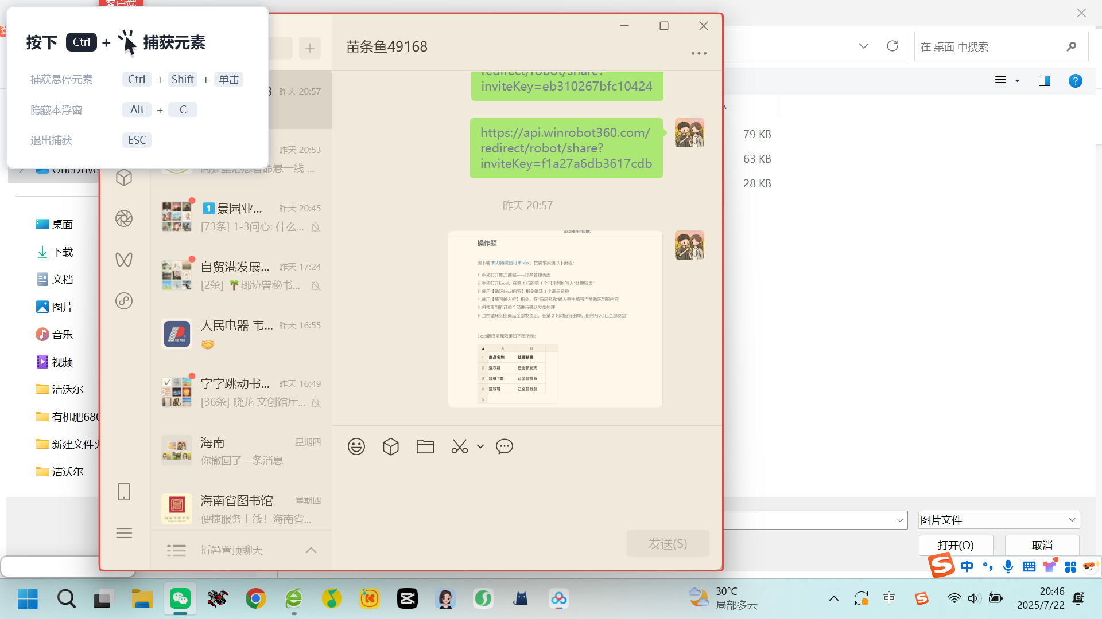
Task: Open the Moments aperture sidebar icon
Action: (124, 218)
